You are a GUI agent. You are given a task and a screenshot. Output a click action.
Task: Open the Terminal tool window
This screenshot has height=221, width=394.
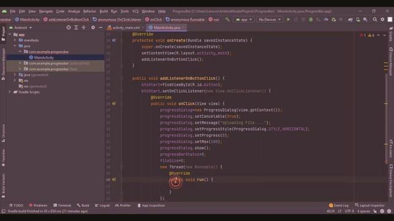(62, 205)
